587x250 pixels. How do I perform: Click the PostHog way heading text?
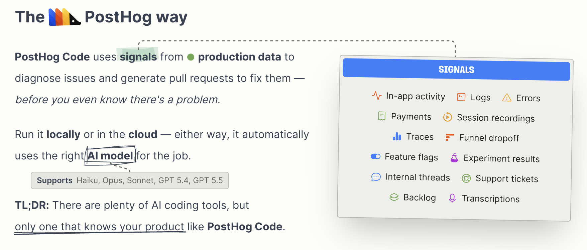[x=136, y=17]
